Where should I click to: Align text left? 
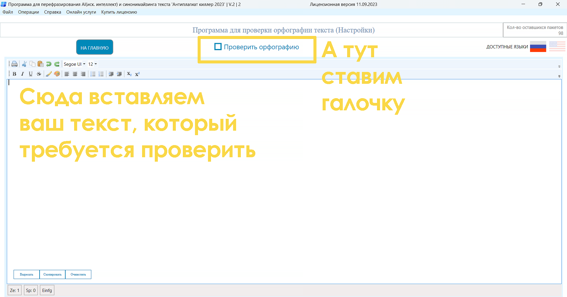tap(67, 74)
